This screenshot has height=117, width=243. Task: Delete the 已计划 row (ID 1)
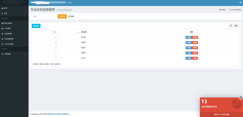195,58
